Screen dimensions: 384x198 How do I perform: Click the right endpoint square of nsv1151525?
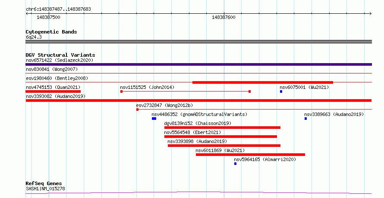coord(249,91)
